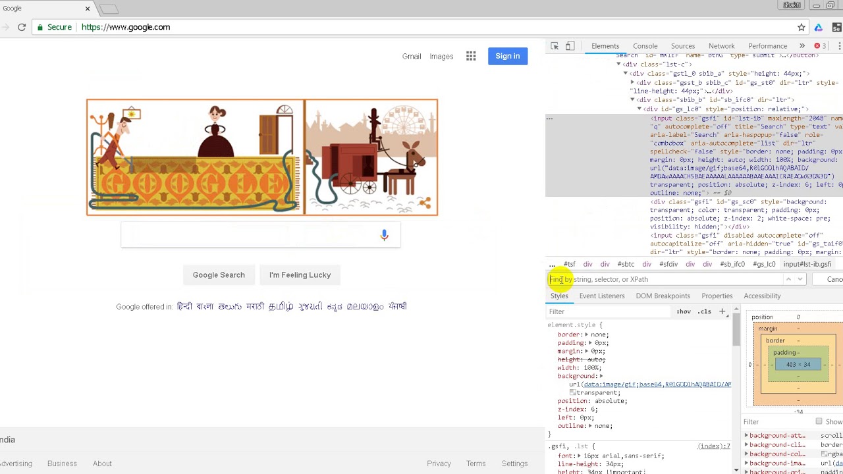Image resolution: width=843 pixels, height=474 pixels.
Task: Toggle the device toolbar icon in DevTools
Action: point(570,46)
